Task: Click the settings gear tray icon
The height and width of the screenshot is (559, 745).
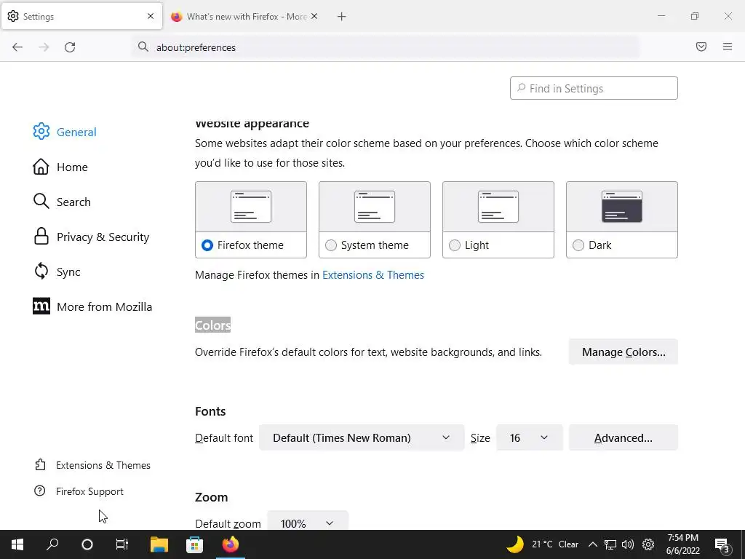Action: coord(648,544)
